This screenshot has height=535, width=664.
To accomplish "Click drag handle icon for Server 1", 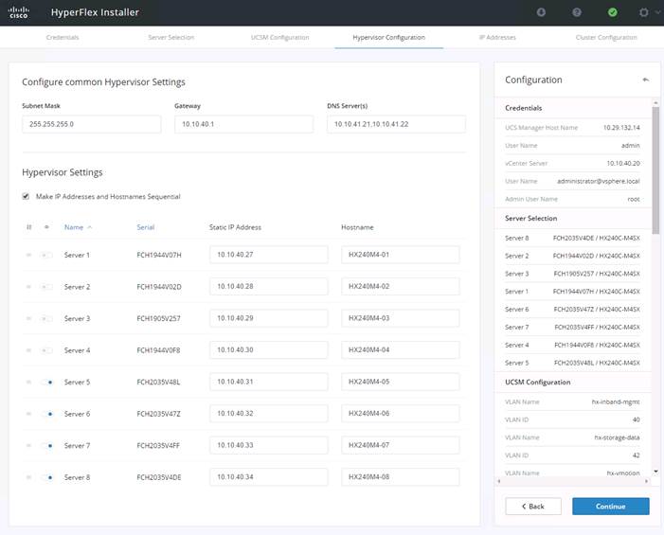I will 28,255.
